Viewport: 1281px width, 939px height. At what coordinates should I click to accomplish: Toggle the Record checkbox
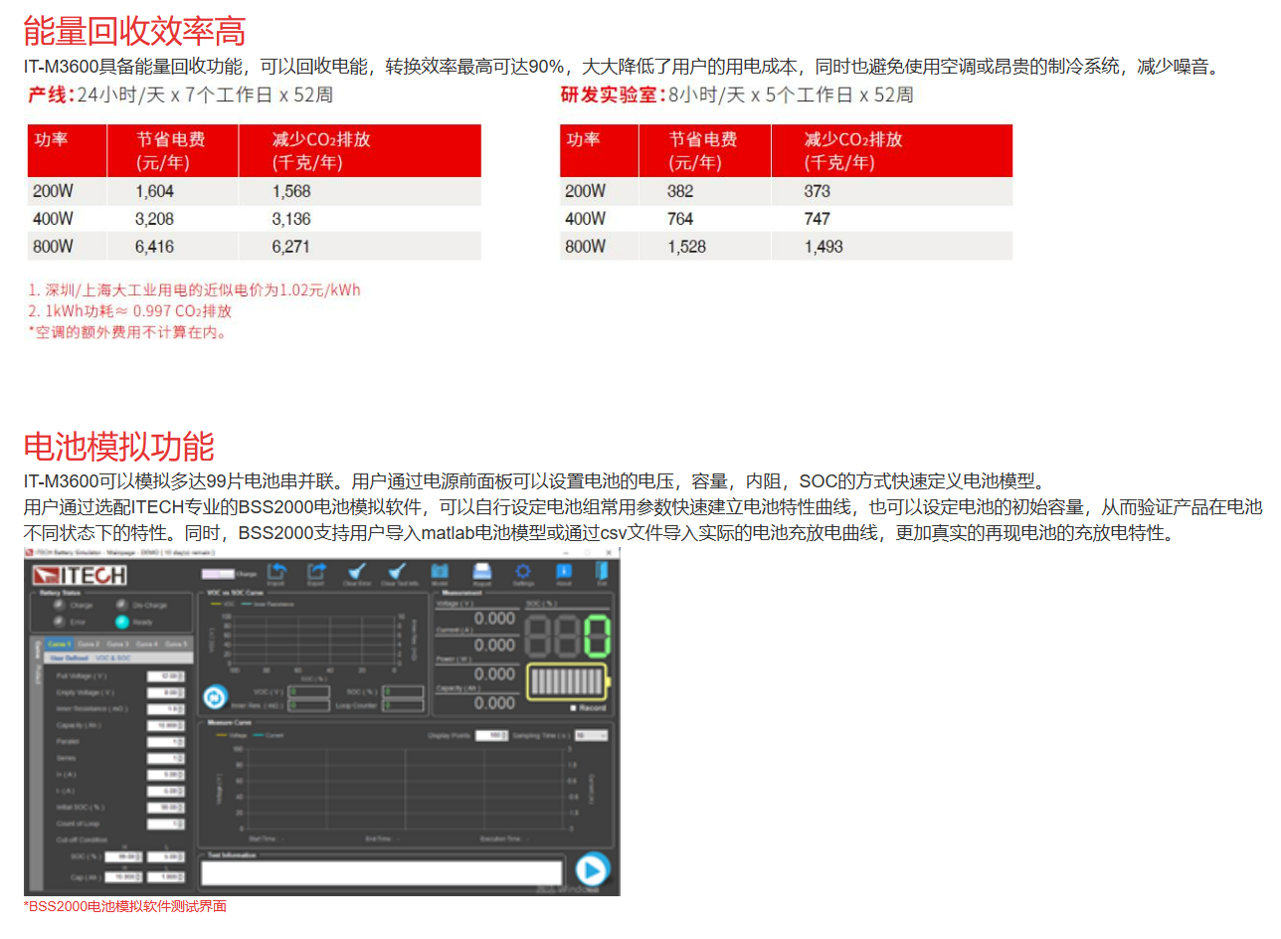tap(573, 708)
